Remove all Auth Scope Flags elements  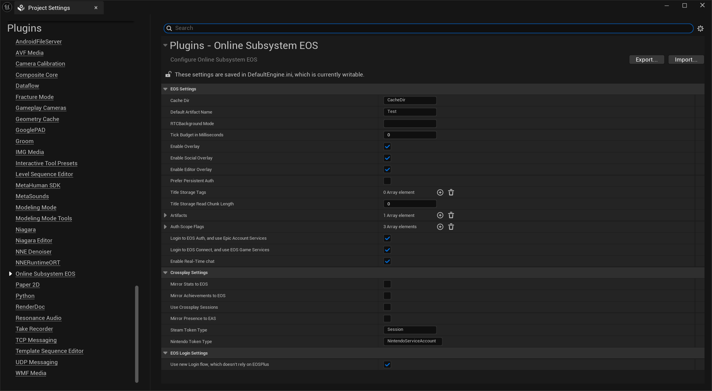coord(451,227)
